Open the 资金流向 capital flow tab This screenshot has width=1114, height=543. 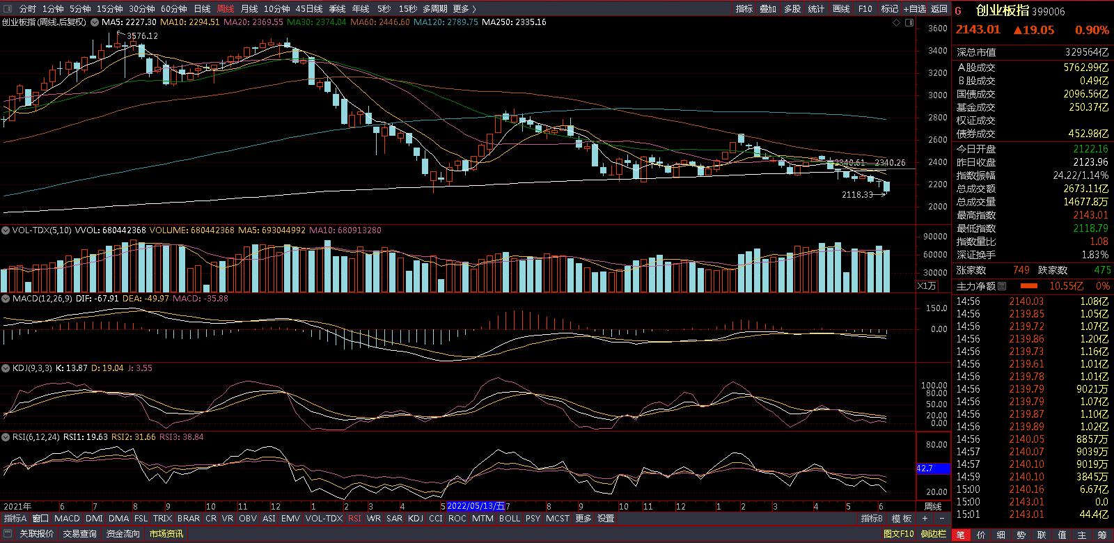123,534
